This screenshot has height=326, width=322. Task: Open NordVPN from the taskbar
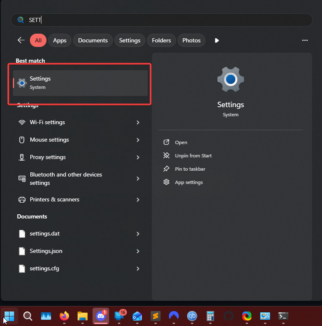point(174,316)
